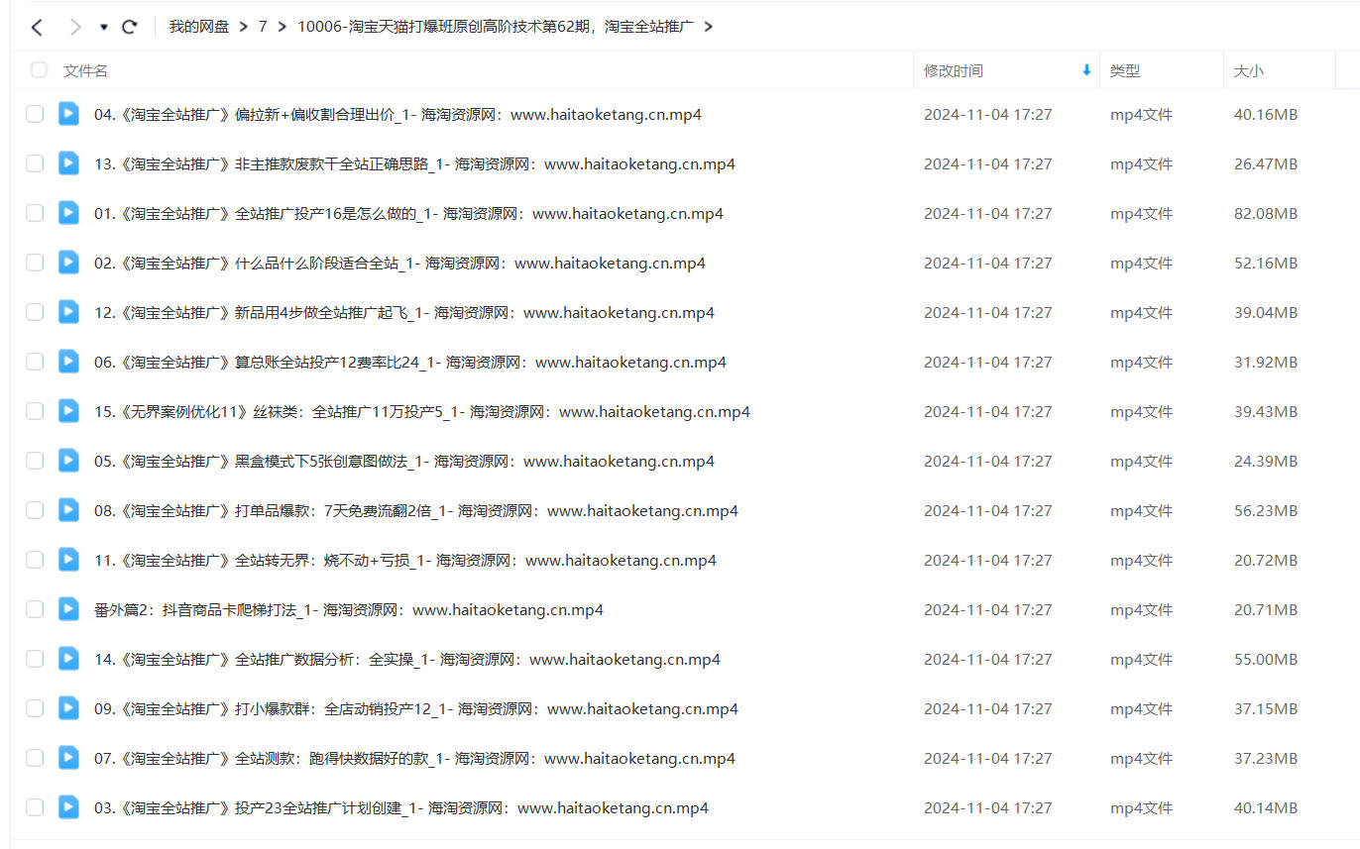Expand the chevron after 淘宝全站推广 breadcrumb
The height and width of the screenshot is (849, 1360).
coord(708,27)
